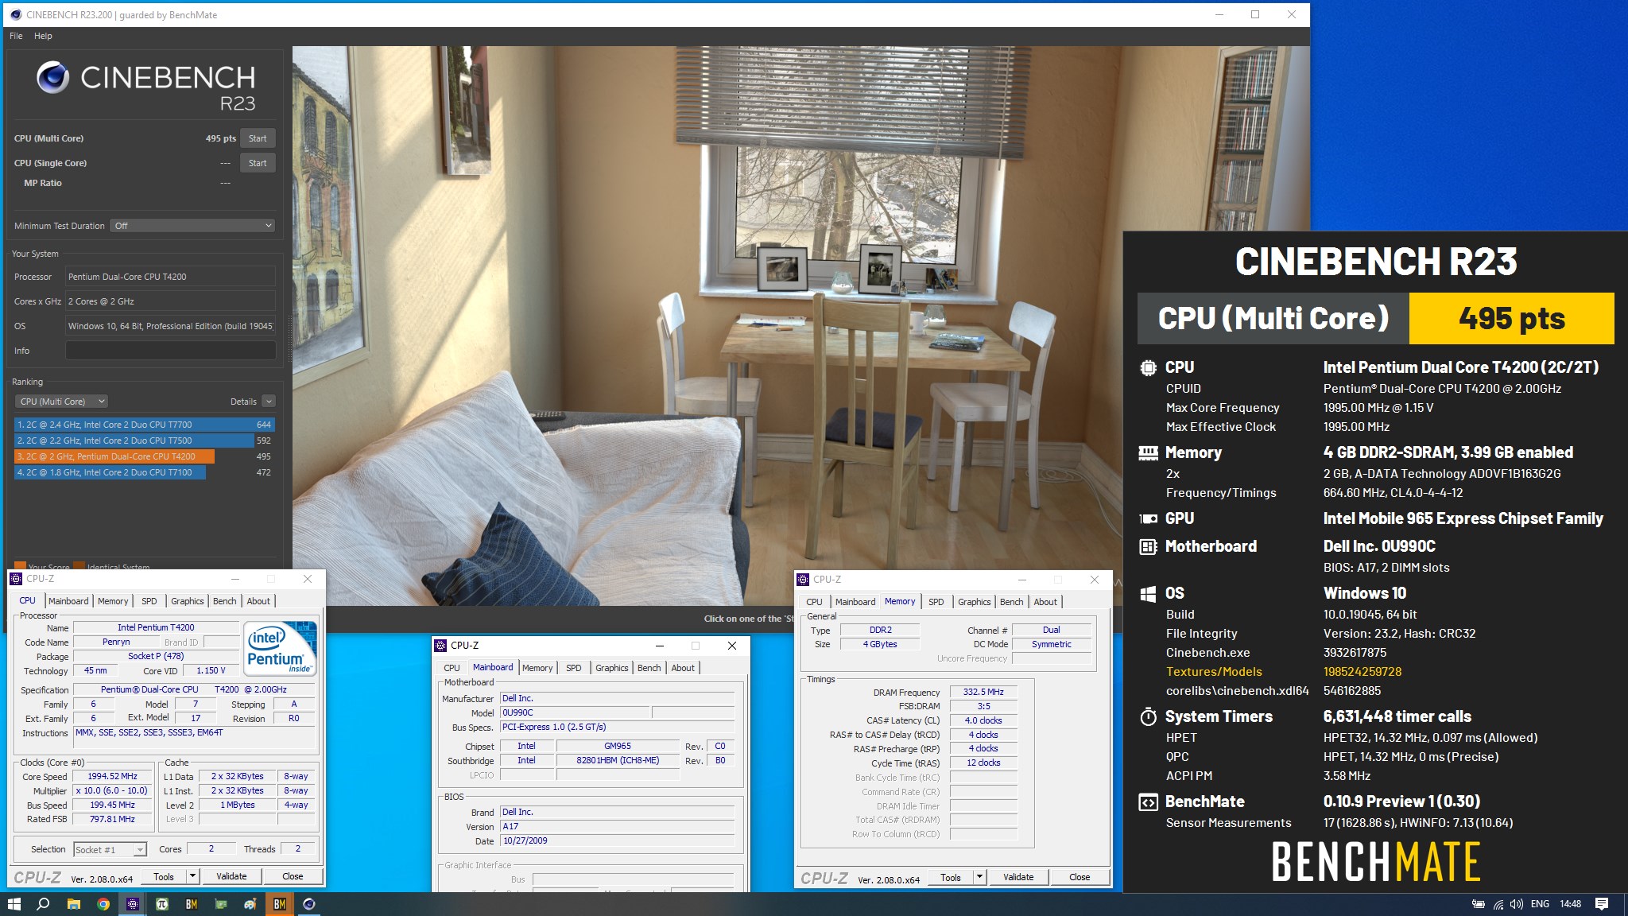The width and height of the screenshot is (1628, 916).
Task: Click mainboard Model value 0U990C in CPU-Z
Action: coord(575,712)
